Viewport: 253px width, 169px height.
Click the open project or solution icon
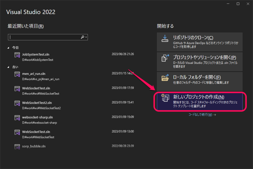click(x=165, y=58)
